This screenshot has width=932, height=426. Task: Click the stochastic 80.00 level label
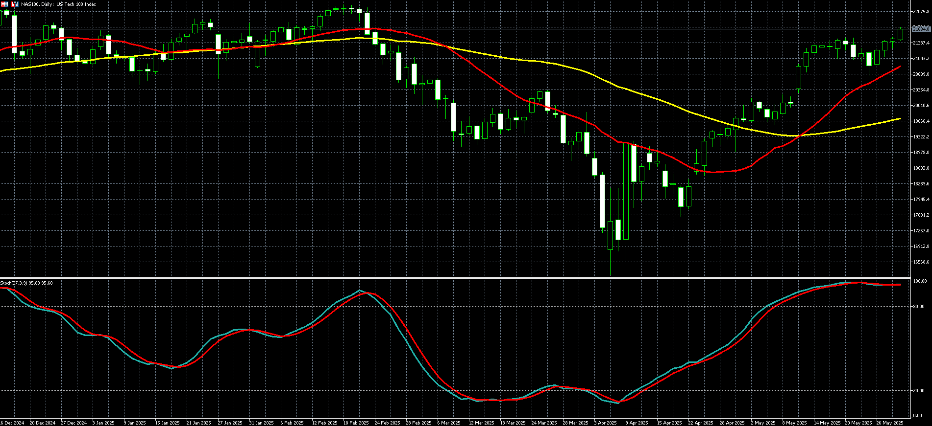click(x=919, y=307)
